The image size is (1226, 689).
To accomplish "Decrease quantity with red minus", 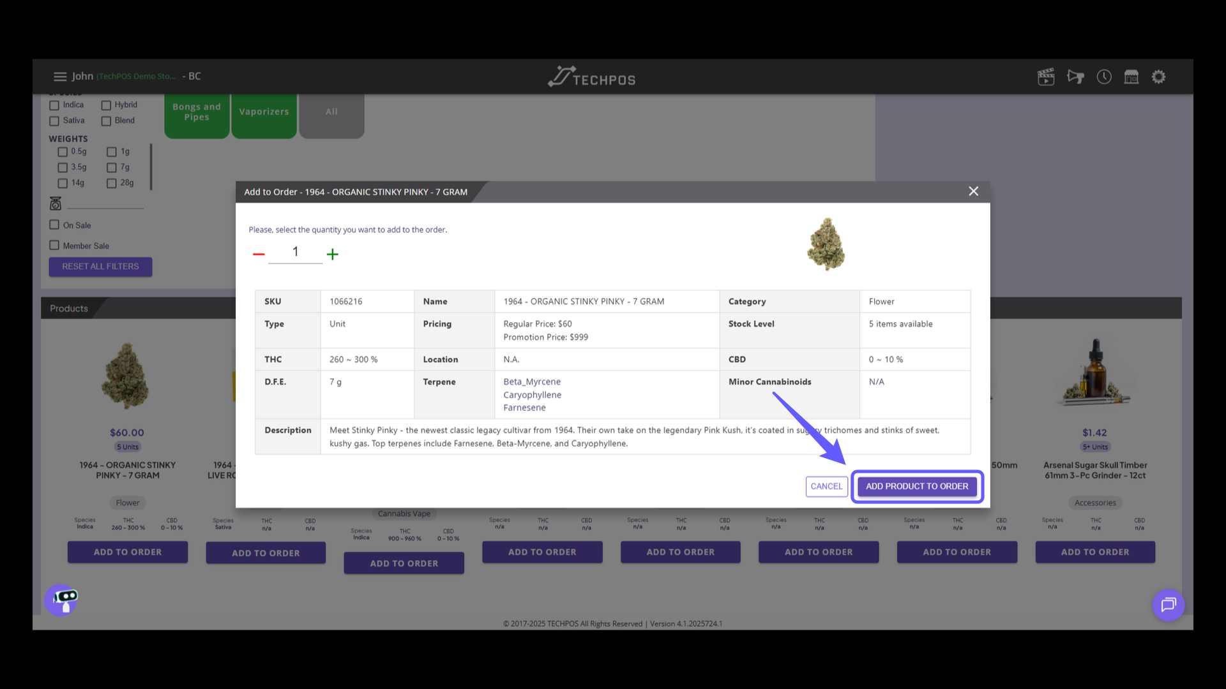I will [259, 254].
